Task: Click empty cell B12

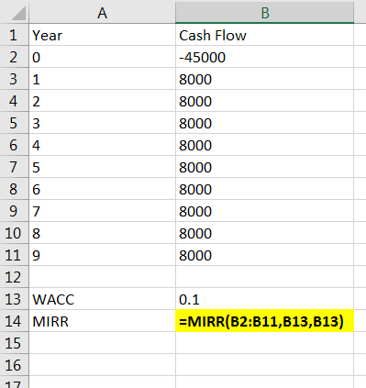Action: click(265, 277)
